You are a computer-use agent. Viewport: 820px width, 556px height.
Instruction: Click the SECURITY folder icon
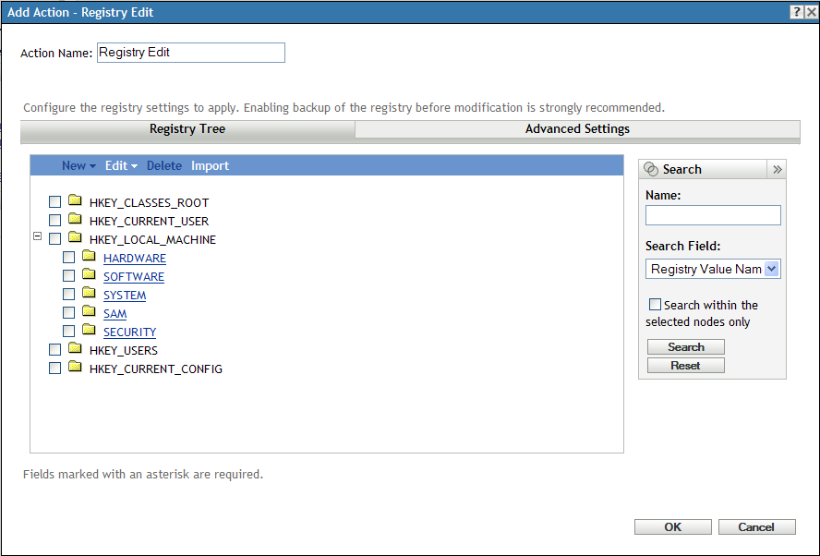click(x=90, y=330)
